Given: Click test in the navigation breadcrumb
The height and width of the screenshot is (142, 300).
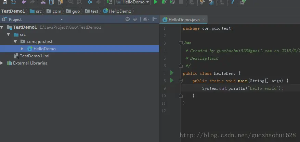Looking at the screenshot, I should point(92,11).
